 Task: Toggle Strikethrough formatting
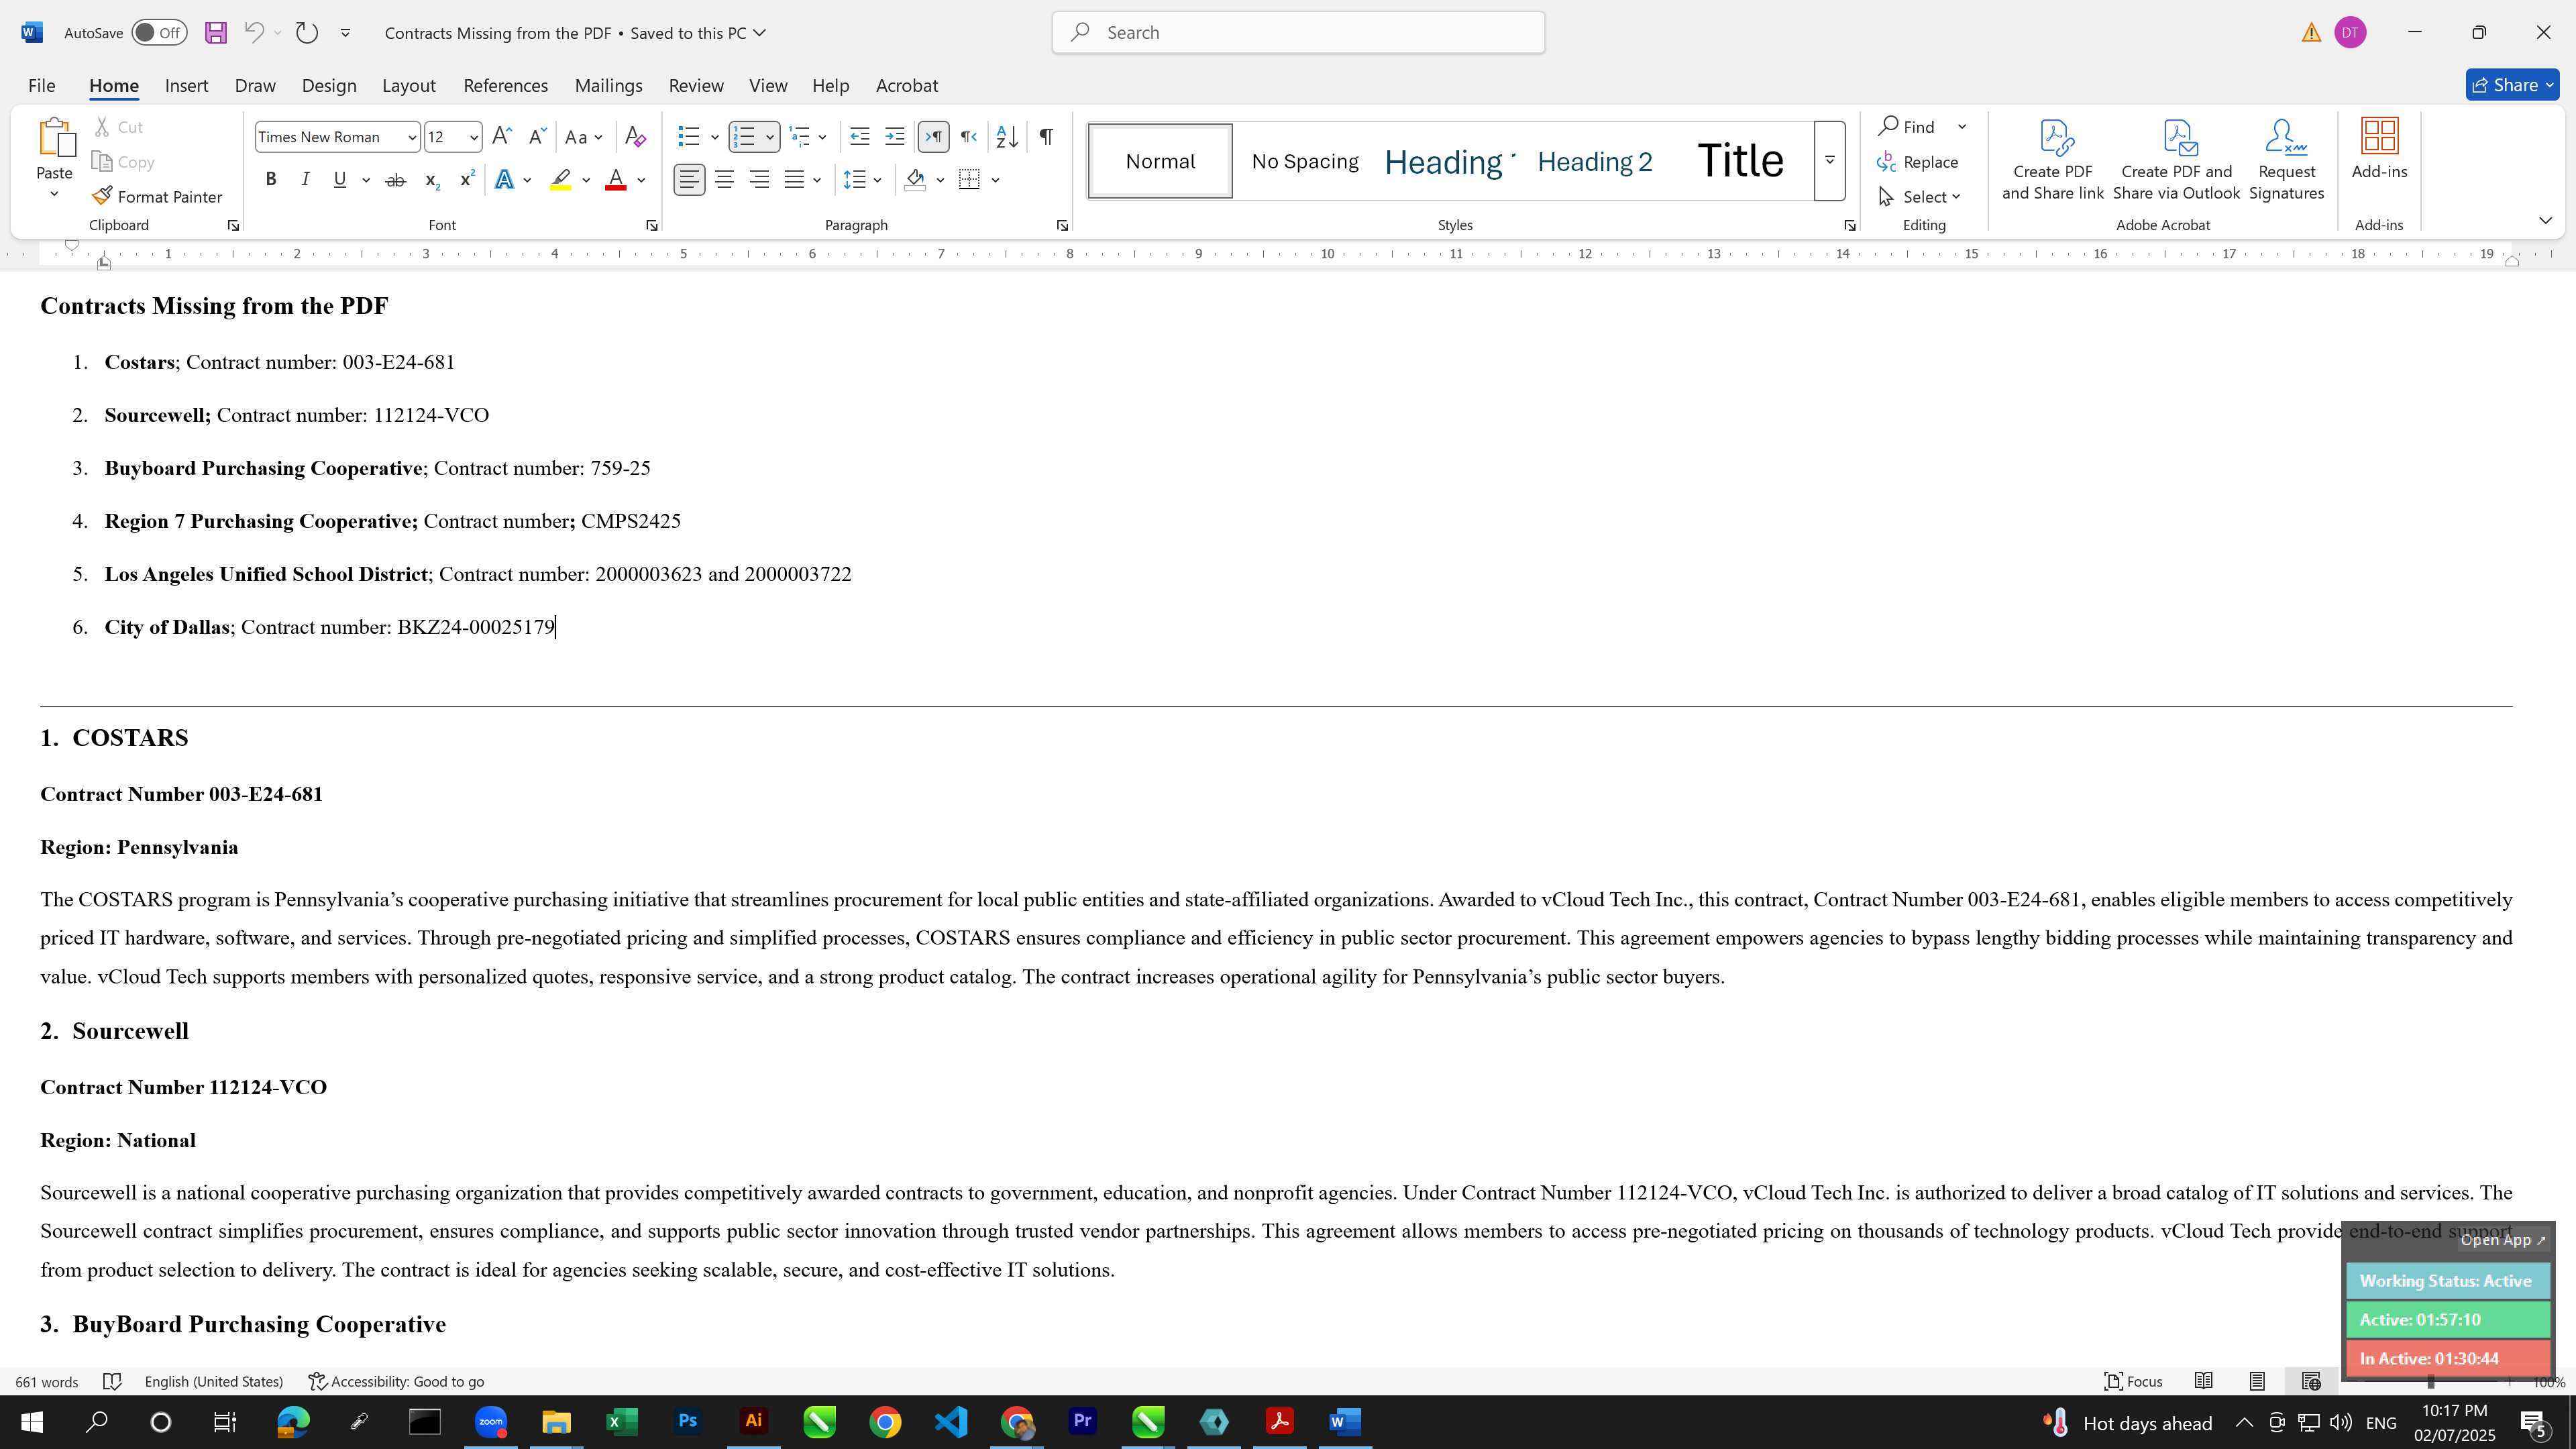pyautogui.click(x=396, y=180)
